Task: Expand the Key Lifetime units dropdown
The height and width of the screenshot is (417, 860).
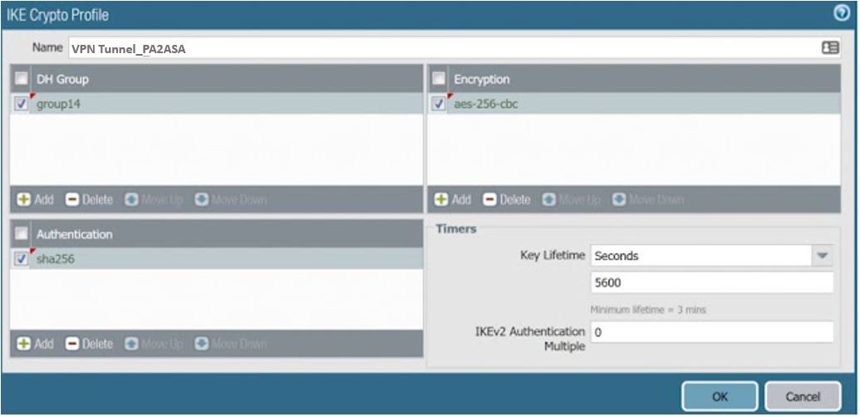Action: [x=822, y=256]
